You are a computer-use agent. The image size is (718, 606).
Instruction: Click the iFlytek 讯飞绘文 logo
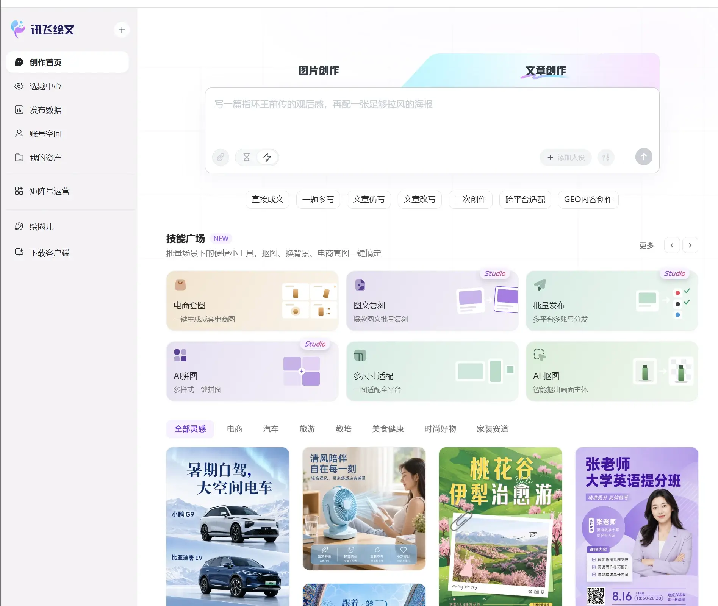click(x=42, y=29)
